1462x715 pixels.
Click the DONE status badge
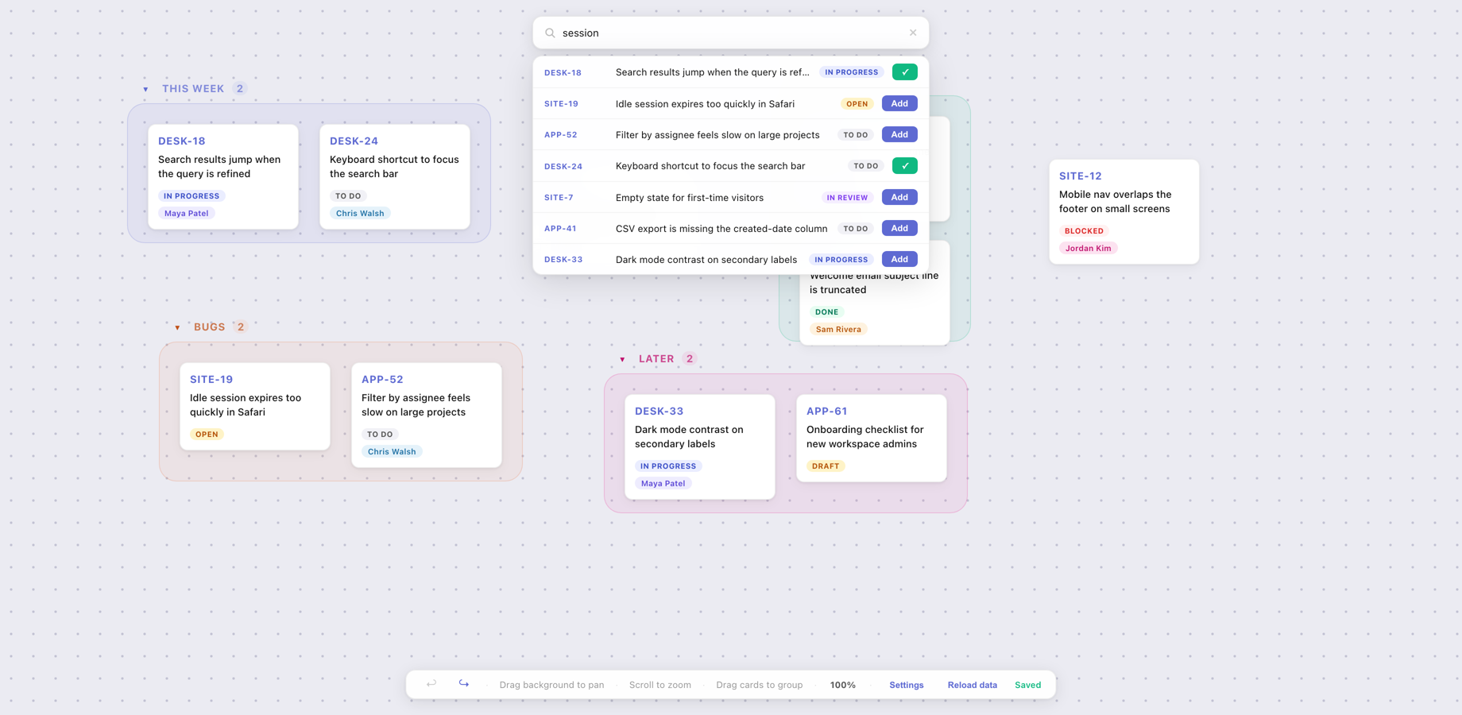point(826,312)
